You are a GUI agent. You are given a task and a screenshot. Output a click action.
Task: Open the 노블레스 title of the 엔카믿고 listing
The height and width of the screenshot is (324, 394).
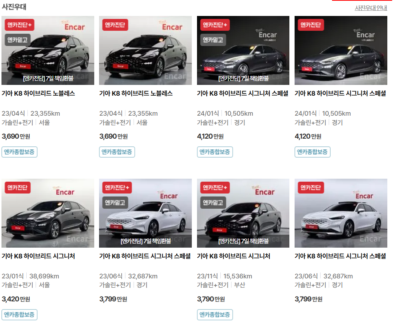pos(38,93)
